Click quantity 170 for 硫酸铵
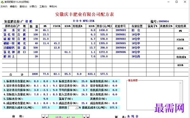This screenshot has height=118, width=190. 36,39
